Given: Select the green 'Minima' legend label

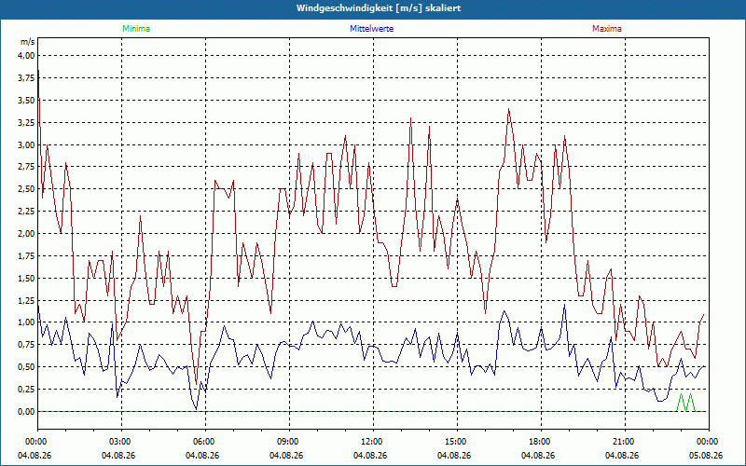Looking at the screenshot, I should click(136, 29).
